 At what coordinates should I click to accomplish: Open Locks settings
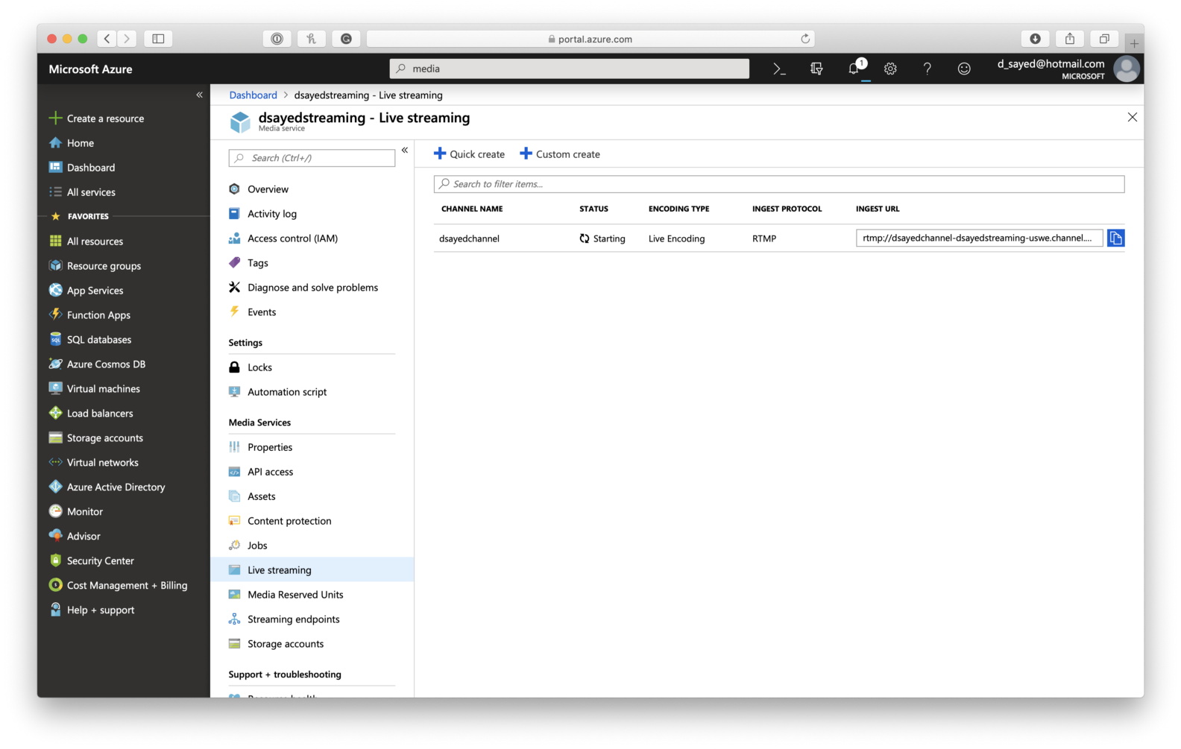point(251,367)
